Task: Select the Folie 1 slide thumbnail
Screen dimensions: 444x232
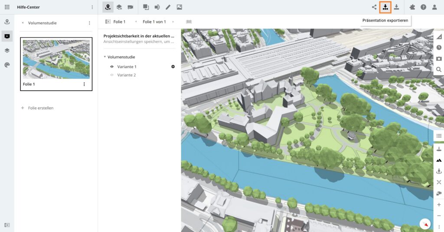Action: coord(56,59)
